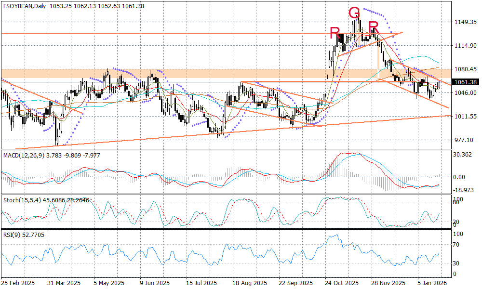Select the 5 May 2025 date label

pyautogui.click(x=108, y=282)
